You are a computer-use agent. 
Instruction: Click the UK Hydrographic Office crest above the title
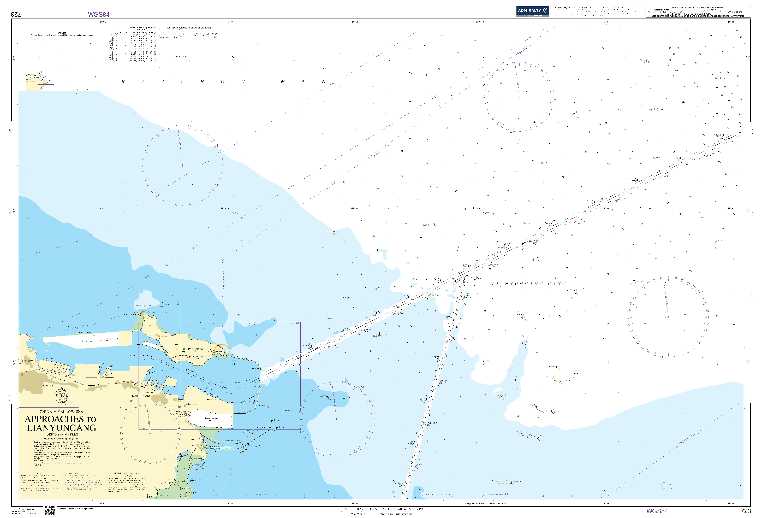pyautogui.click(x=61, y=396)
